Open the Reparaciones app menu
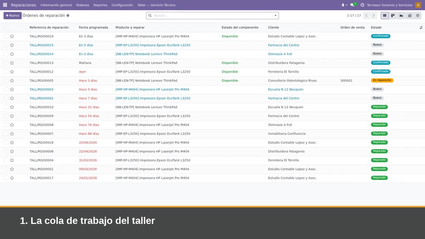Viewport: 425px width, 239px height. (x=24, y=5)
